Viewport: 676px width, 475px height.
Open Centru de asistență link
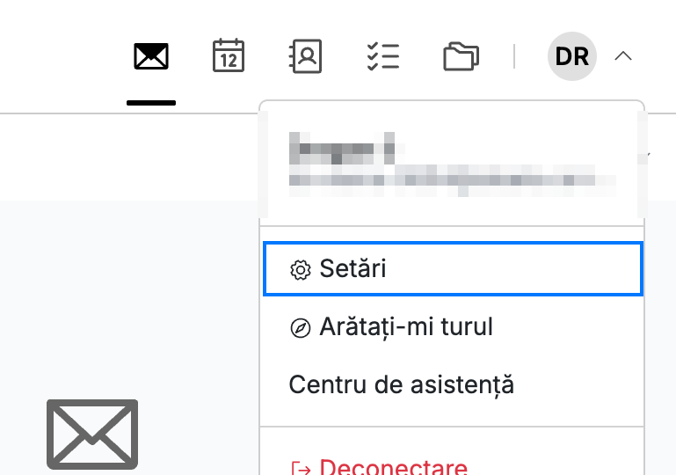pos(402,384)
